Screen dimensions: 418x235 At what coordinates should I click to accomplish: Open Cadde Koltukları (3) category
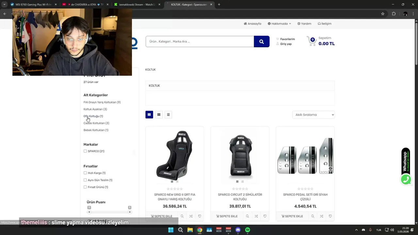[x=96, y=123]
